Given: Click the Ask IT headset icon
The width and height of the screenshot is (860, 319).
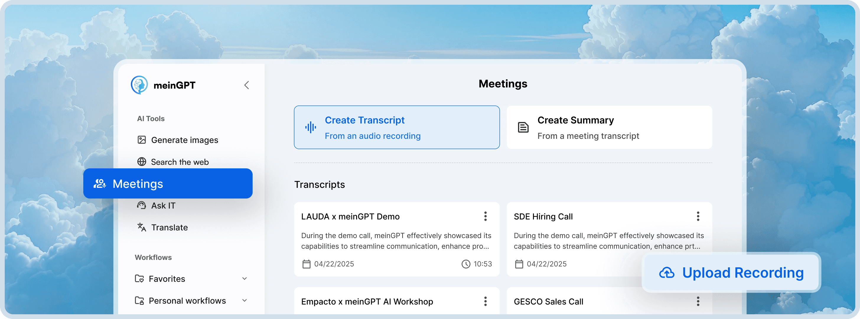Looking at the screenshot, I should (x=141, y=205).
